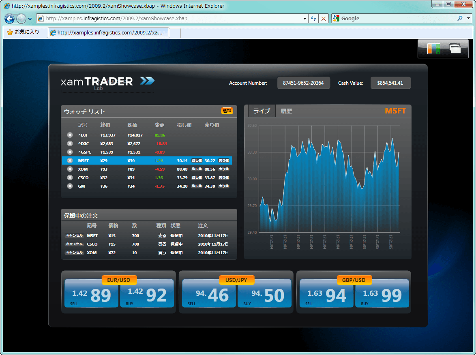Cancel the pending CSCO order
Image resolution: width=476 pixels, height=355 pixels.
(74, 244)
